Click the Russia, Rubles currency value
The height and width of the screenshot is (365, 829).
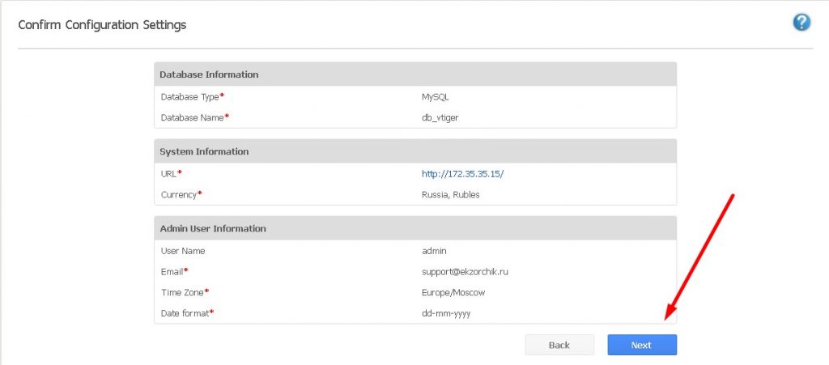coord(450,195)
